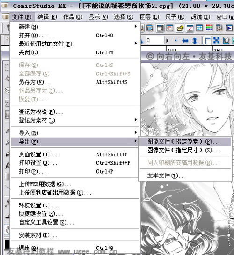Click the red checkmark window icon
234x255 pixels.
190,28
